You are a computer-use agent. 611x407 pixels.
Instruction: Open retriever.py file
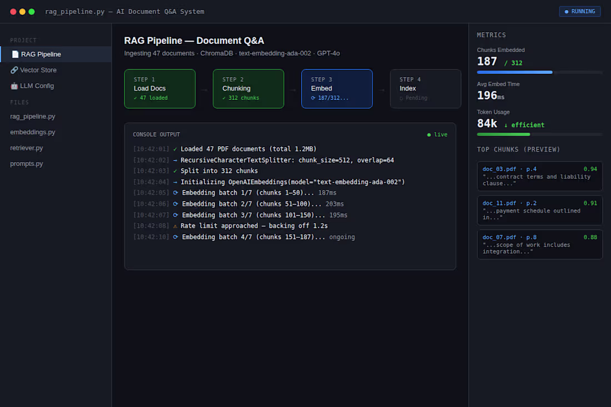pyautogui.click(x=27, y=148)
